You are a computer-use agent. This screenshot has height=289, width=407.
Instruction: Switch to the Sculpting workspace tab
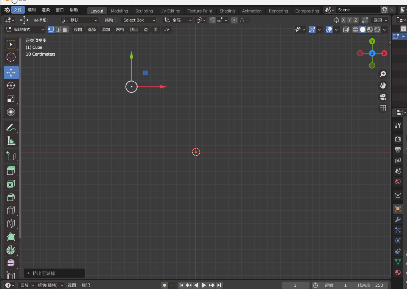(144, 11)
